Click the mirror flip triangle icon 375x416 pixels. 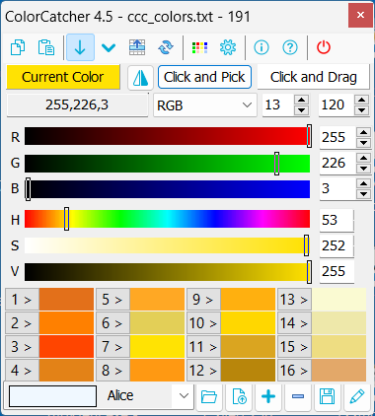click(141, 78)
